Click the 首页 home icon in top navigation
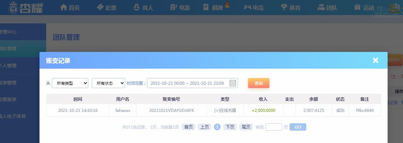 64,7
